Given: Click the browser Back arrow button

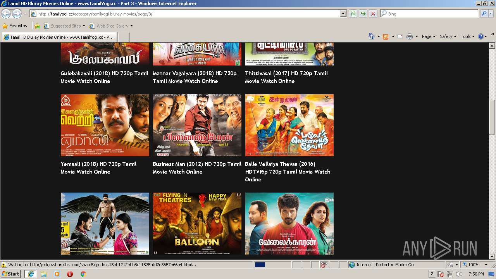Looking at the screenshot, I should pyautogui.click(x=6, y=14).
